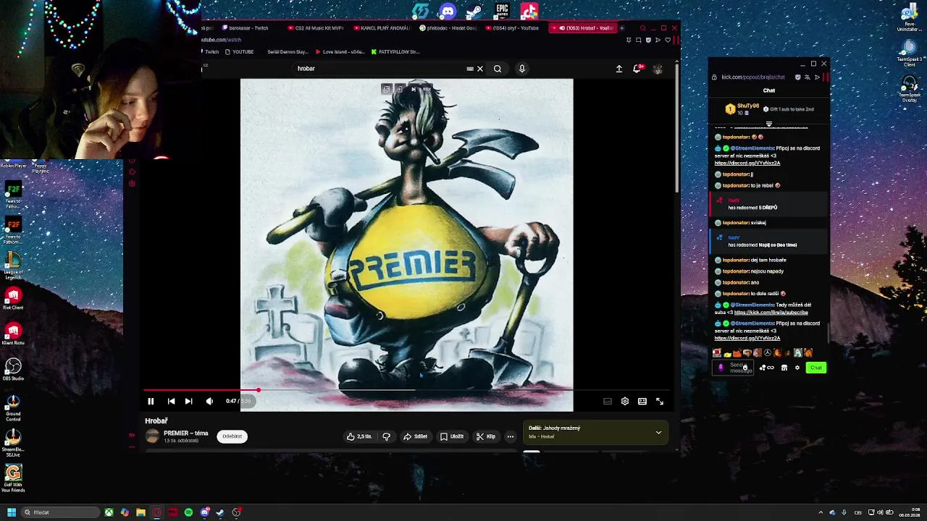Open the YouTube player settings gear
This screenshot has height=521, width=927.
(624, 401)
